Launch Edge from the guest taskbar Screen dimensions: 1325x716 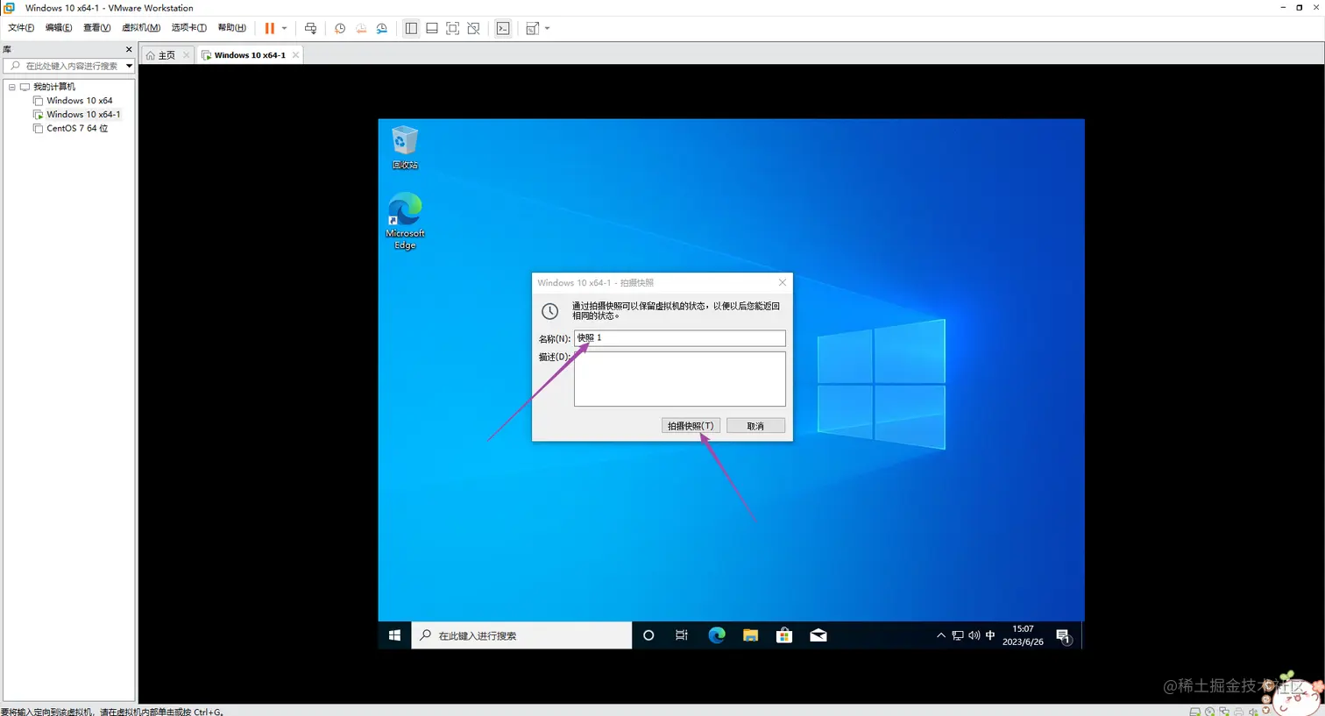[716, 635]
